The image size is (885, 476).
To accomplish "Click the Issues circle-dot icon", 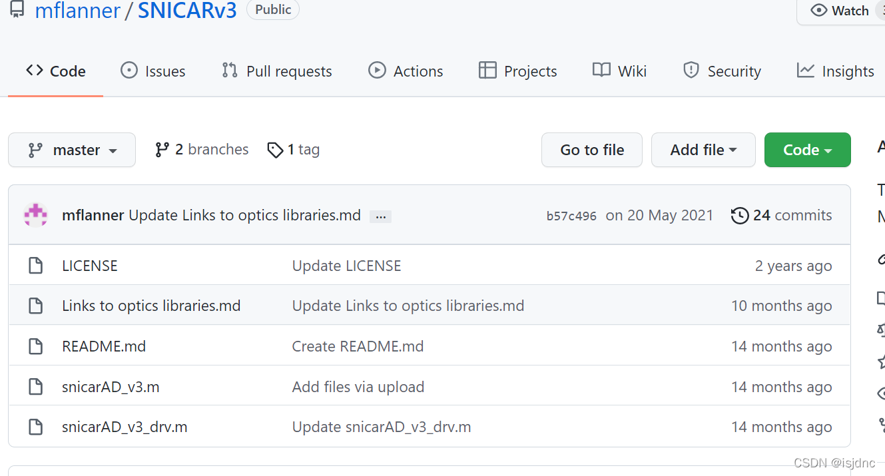I will click(x=129, y=71).
